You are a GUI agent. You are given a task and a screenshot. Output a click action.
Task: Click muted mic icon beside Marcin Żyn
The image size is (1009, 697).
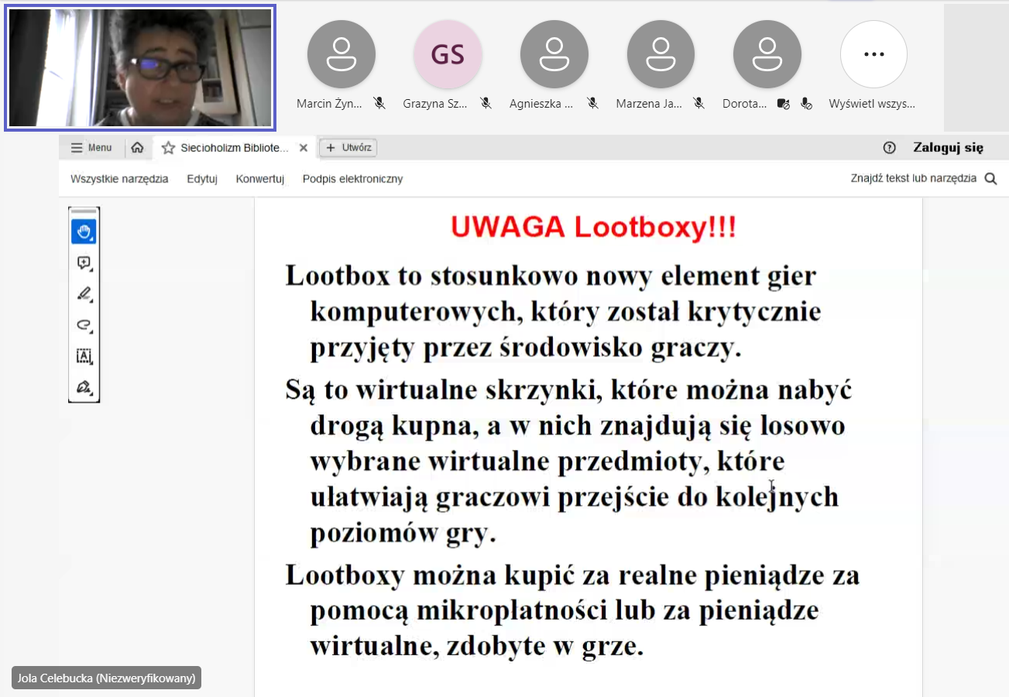tap(379, 103)
